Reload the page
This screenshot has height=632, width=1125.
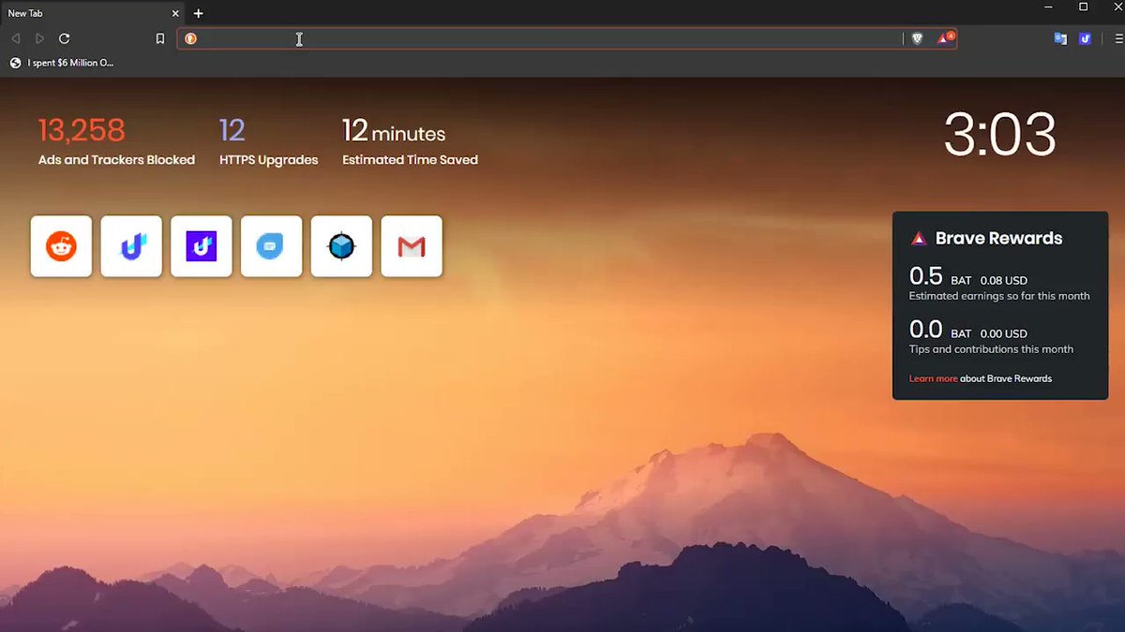point(65,38)
